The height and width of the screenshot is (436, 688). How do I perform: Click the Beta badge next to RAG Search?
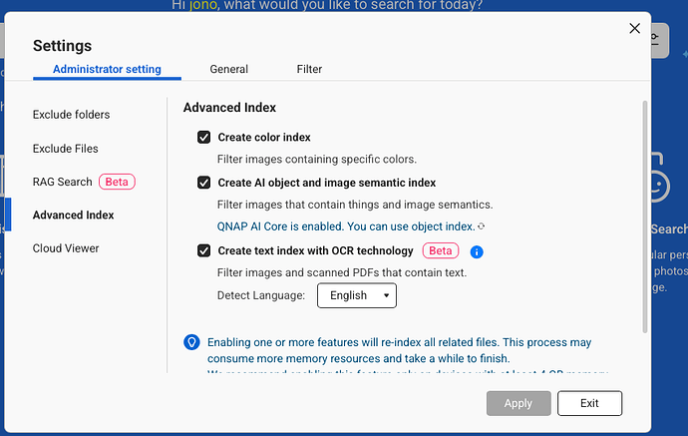click(x=117, y=182)
